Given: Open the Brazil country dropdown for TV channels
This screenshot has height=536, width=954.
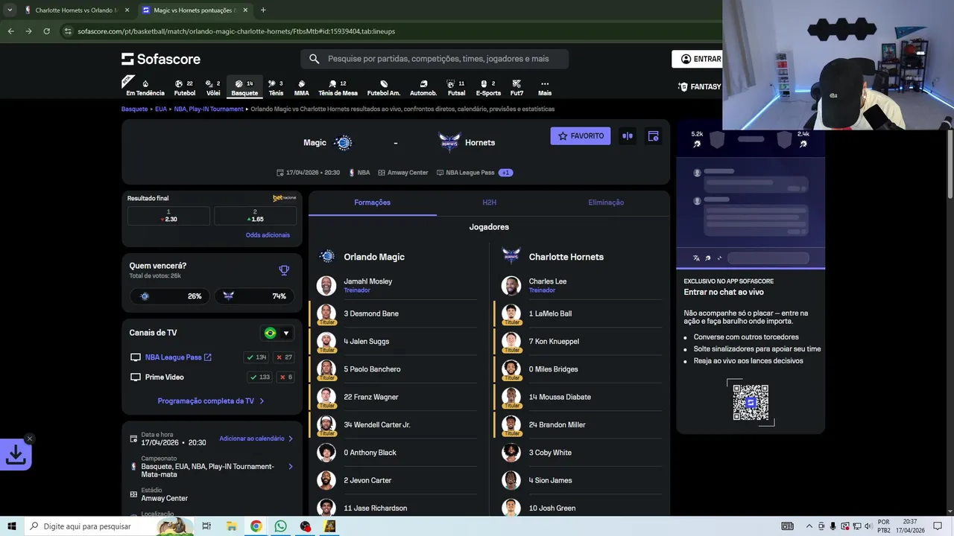Looking at the screenshot, I should point(277,333).
